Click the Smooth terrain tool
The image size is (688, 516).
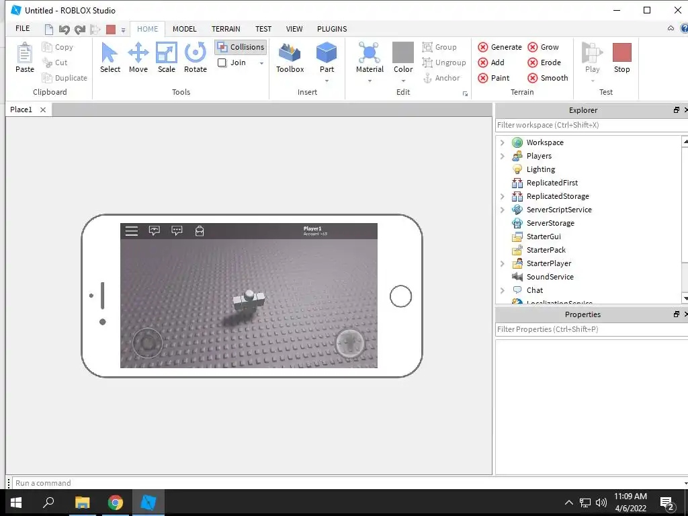(x=548, y=78)
